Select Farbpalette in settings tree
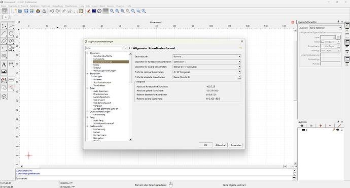This screenshot has width=350, height=188. coord(99,59)
